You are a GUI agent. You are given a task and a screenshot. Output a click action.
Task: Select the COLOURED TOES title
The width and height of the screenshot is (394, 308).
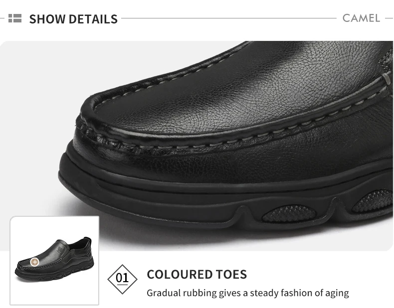click(197, 275)
